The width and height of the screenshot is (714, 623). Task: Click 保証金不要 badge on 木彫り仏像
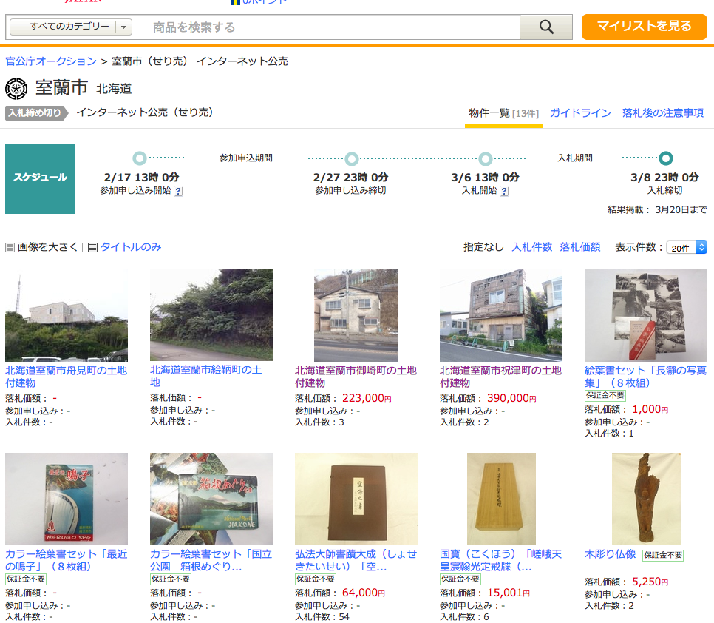click(x=662, y=555)
